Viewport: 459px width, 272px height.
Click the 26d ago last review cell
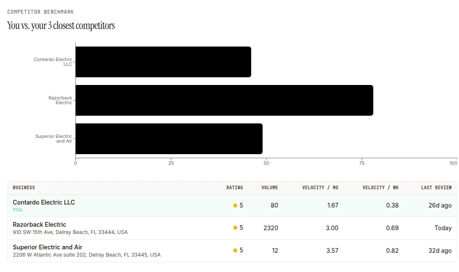pos(440,205)
